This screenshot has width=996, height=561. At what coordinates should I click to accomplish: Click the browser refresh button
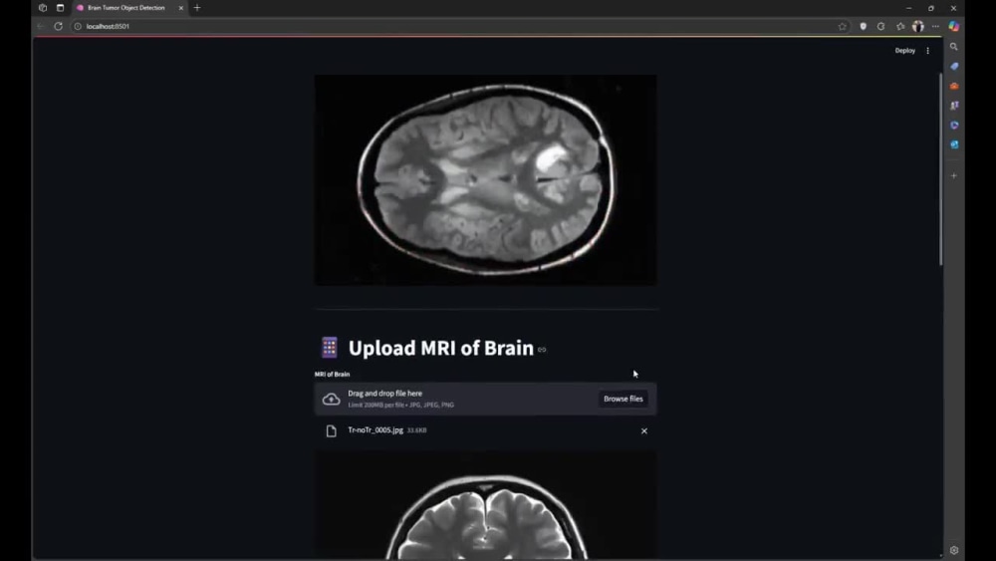59,26
